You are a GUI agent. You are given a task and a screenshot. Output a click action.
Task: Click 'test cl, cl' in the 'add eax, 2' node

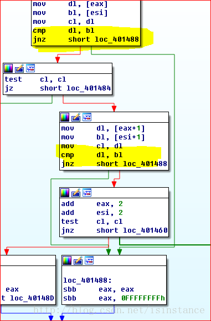click(x=92, y=222)
